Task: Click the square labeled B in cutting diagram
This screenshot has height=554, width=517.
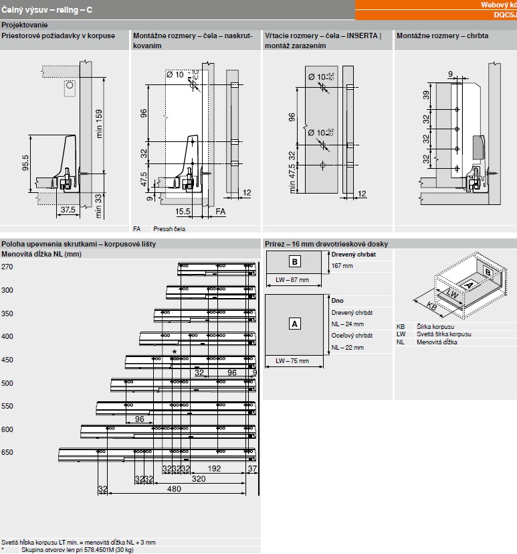Action: click(x=296, y=261)
